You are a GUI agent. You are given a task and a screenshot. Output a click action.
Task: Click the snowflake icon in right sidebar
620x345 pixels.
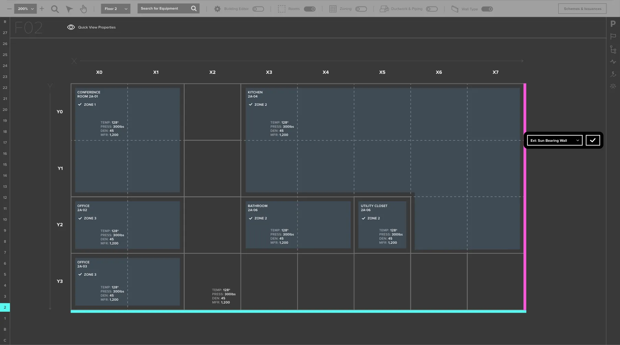pyautogui.click(x=613, y=86)
